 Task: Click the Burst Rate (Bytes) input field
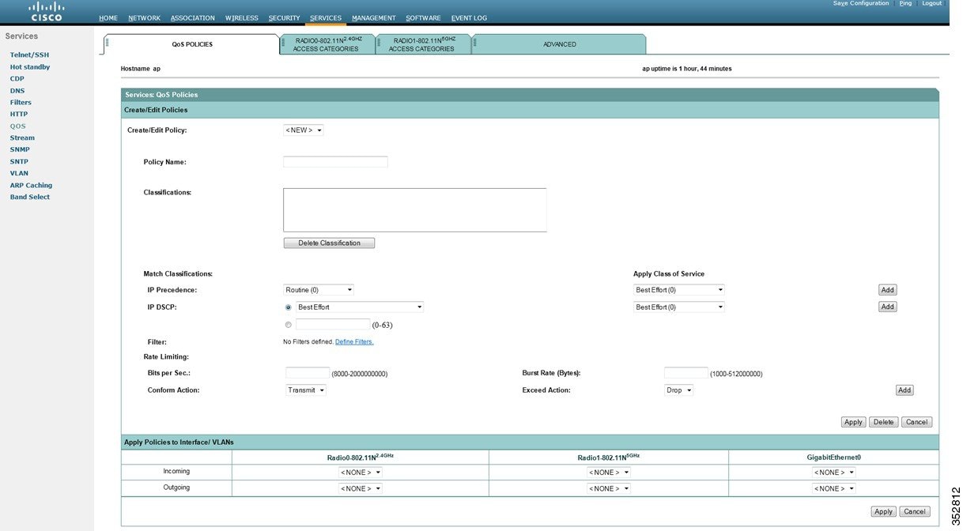(x=686, y=373)
